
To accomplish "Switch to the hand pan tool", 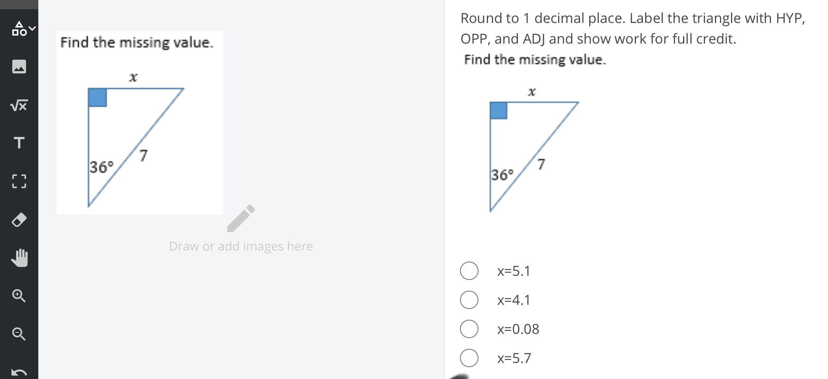I will 20,257.
